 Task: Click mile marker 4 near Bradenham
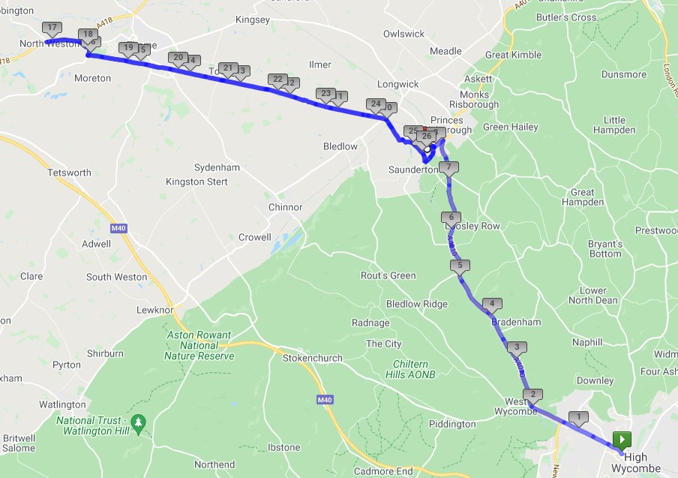pos(492,305)
